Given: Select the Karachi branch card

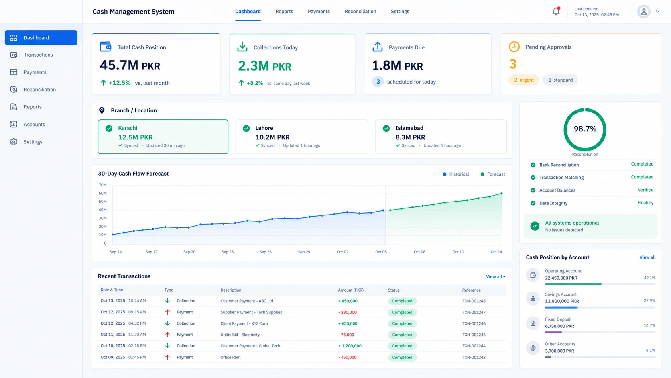Looking at the screenshot, I should click(163, 137).
